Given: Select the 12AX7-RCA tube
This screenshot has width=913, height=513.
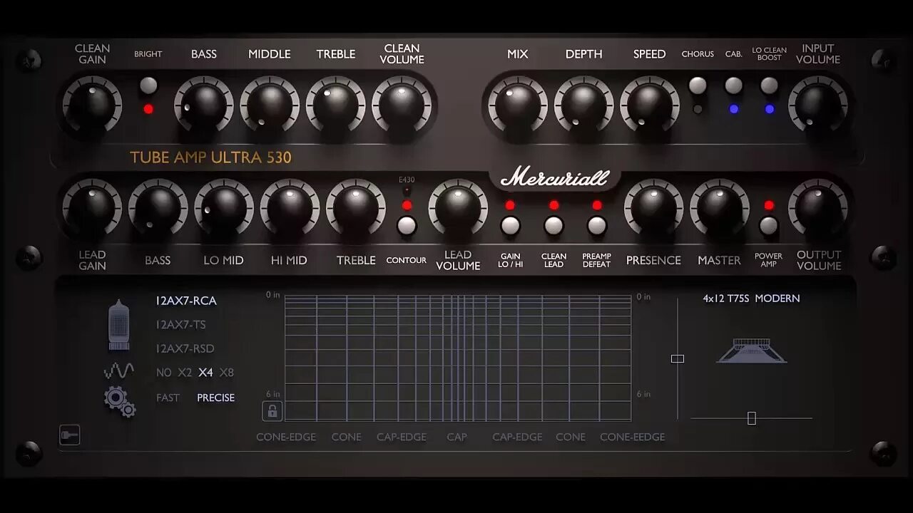Looking at the screenshot, I should point(186,301).
